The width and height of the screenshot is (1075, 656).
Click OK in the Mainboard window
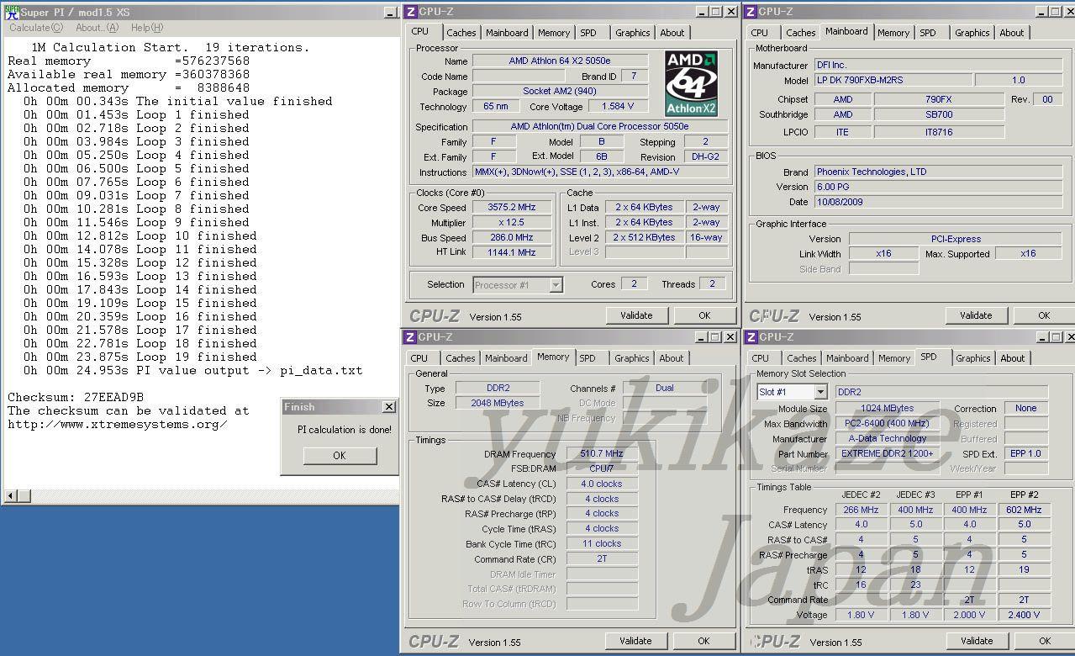pyautogui.click(x=1044, y=315)
